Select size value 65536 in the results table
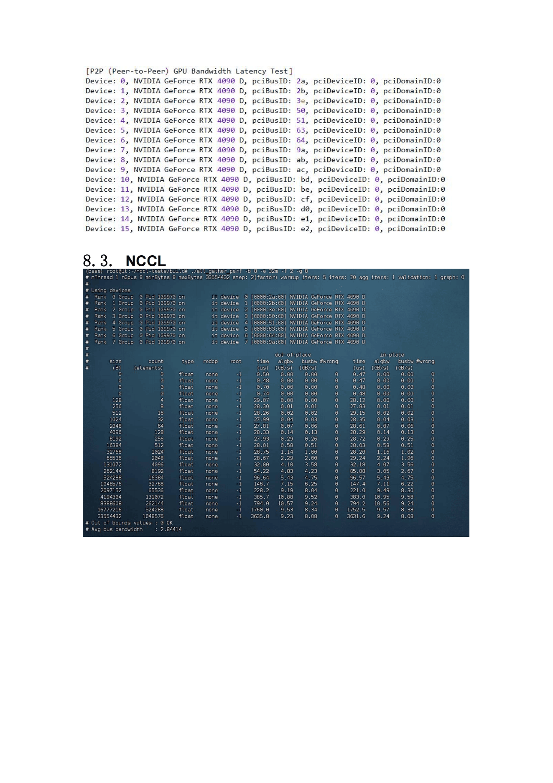Viewport: 553px width, 783px height. click(114, 458)
